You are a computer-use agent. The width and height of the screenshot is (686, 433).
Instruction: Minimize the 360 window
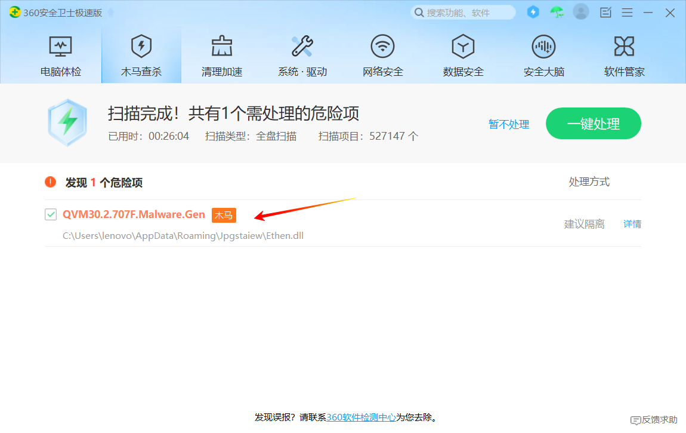(648, 13)
